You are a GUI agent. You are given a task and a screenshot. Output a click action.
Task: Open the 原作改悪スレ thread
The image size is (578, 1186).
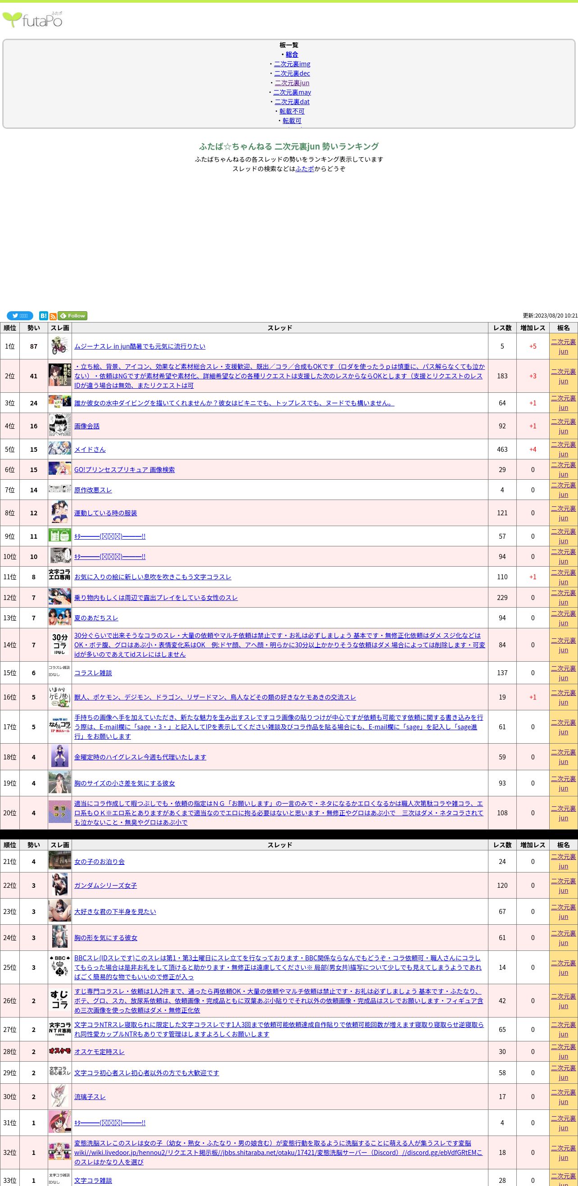94,490
